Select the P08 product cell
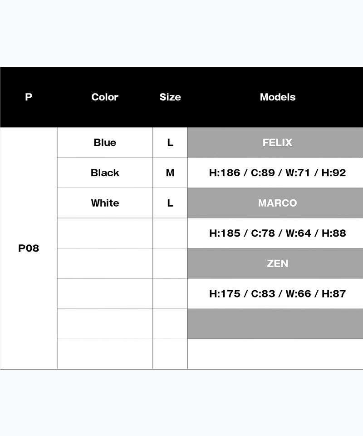This screenshot has width=363, height=436. coord(29,248)
